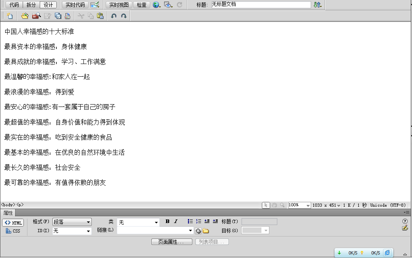412x258 pixels.
Task: Open the 类 class dropdown
Action: coord(139,222)
